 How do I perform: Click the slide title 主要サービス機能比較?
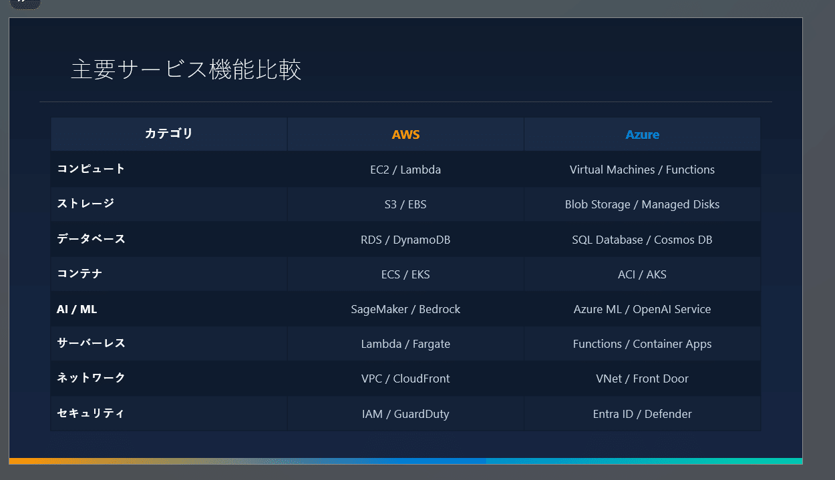(186, 70)
